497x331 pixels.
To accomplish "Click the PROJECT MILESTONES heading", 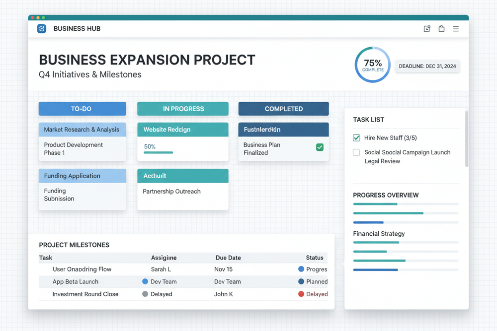I will pos(74,245).
